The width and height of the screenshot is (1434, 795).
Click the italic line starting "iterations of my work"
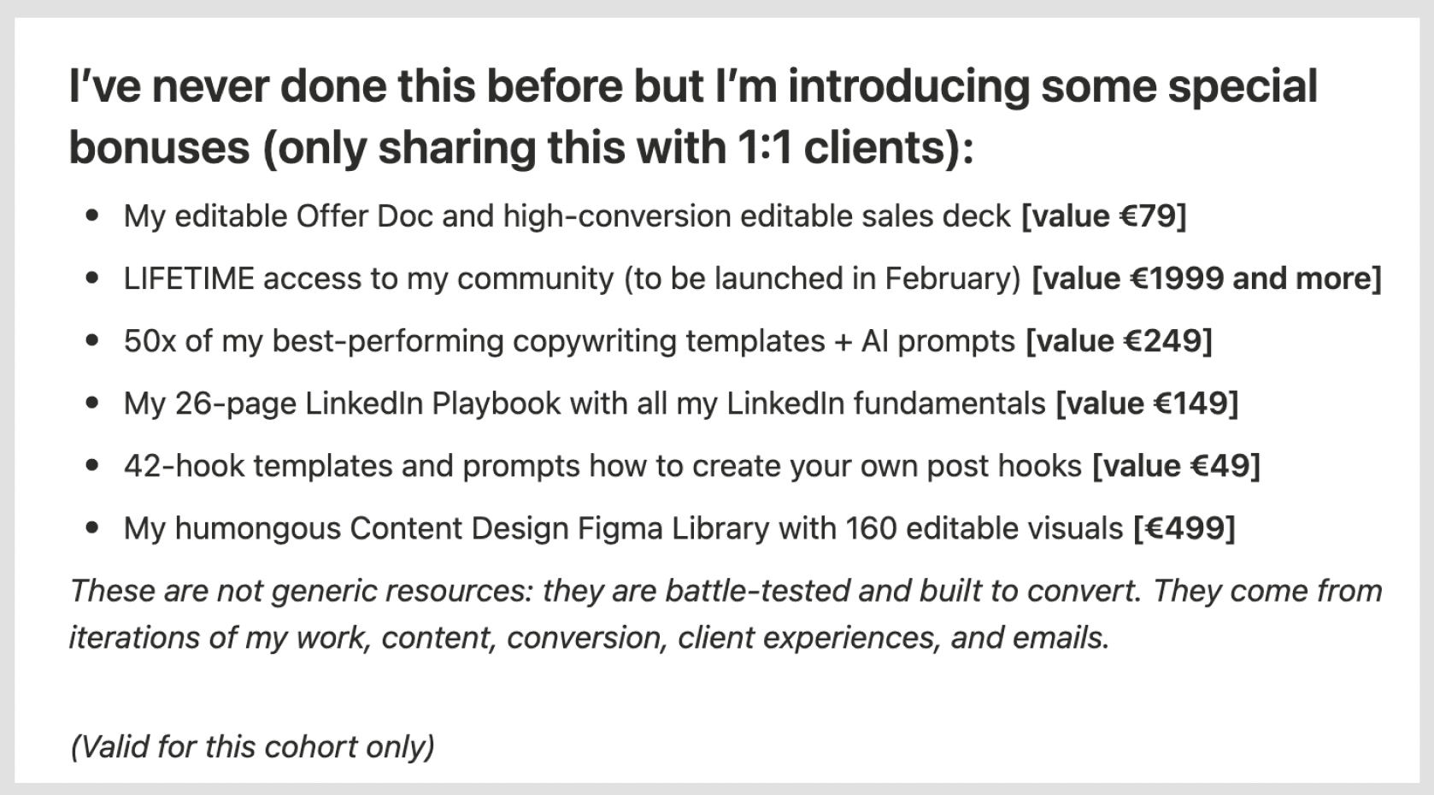[x=589, y=639]
